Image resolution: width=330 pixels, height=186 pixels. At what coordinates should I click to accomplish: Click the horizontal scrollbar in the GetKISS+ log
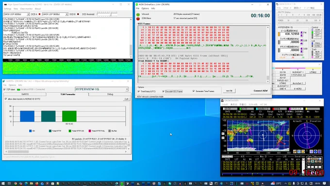(66, 152)
